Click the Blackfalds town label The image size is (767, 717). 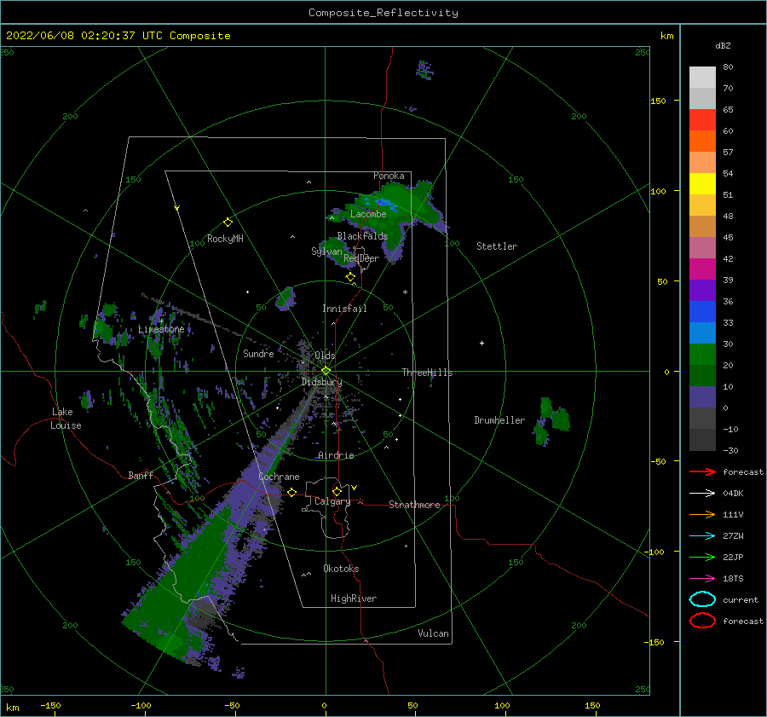click(362, 236)
